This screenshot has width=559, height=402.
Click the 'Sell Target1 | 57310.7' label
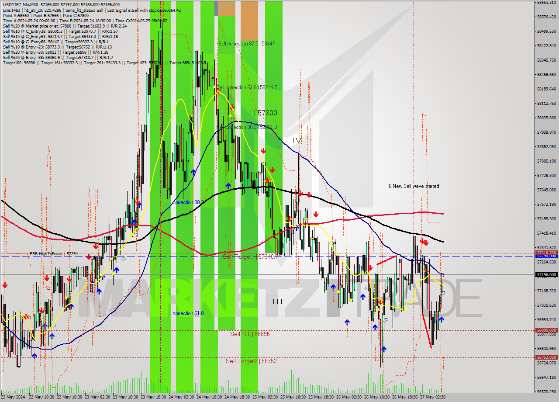(x=250, y=256)
